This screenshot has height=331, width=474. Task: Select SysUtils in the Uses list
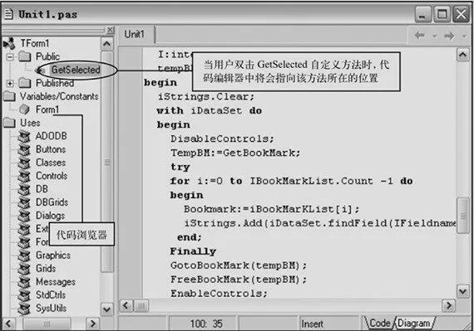click(51, 308)
